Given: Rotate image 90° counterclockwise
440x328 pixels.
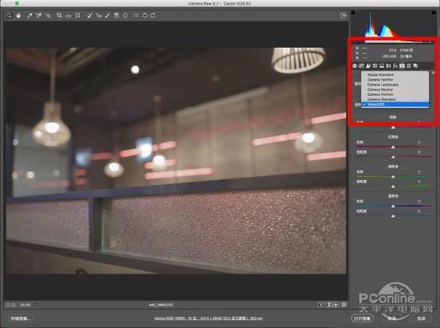Looking at the screenshot, I should tap(145, 15).
